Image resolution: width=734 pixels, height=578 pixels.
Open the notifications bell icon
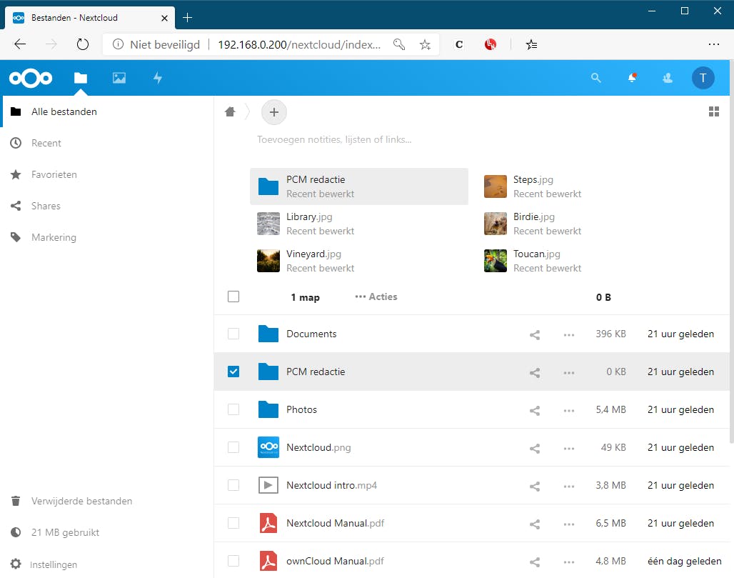tap(632, 78)
